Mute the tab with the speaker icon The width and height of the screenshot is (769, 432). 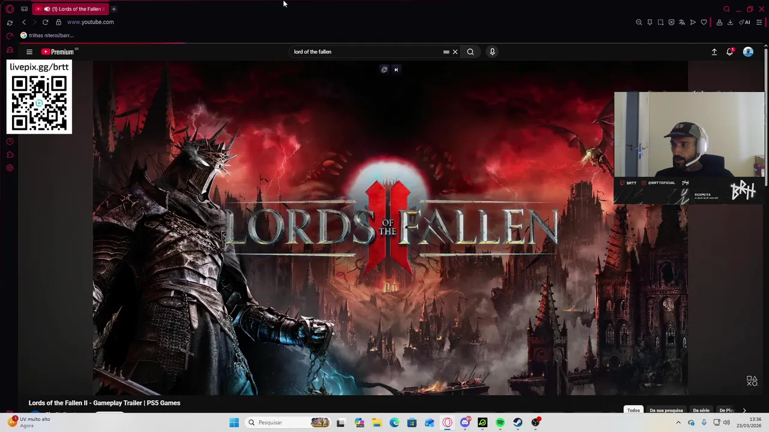(x=46, y=9)
